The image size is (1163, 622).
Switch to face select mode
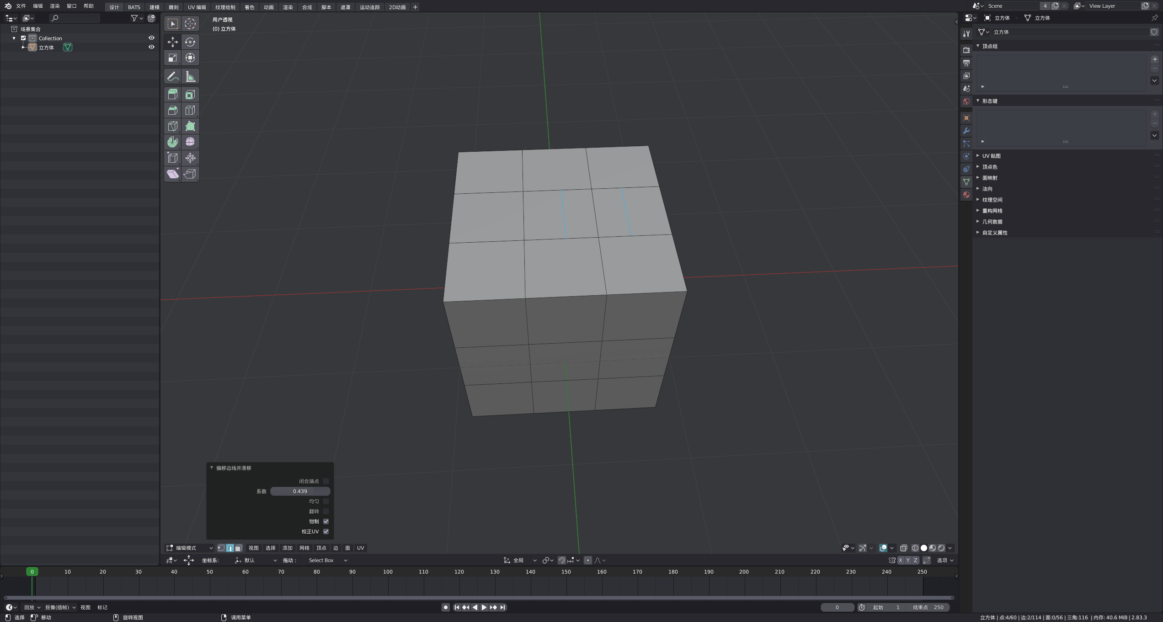point(239,548)
